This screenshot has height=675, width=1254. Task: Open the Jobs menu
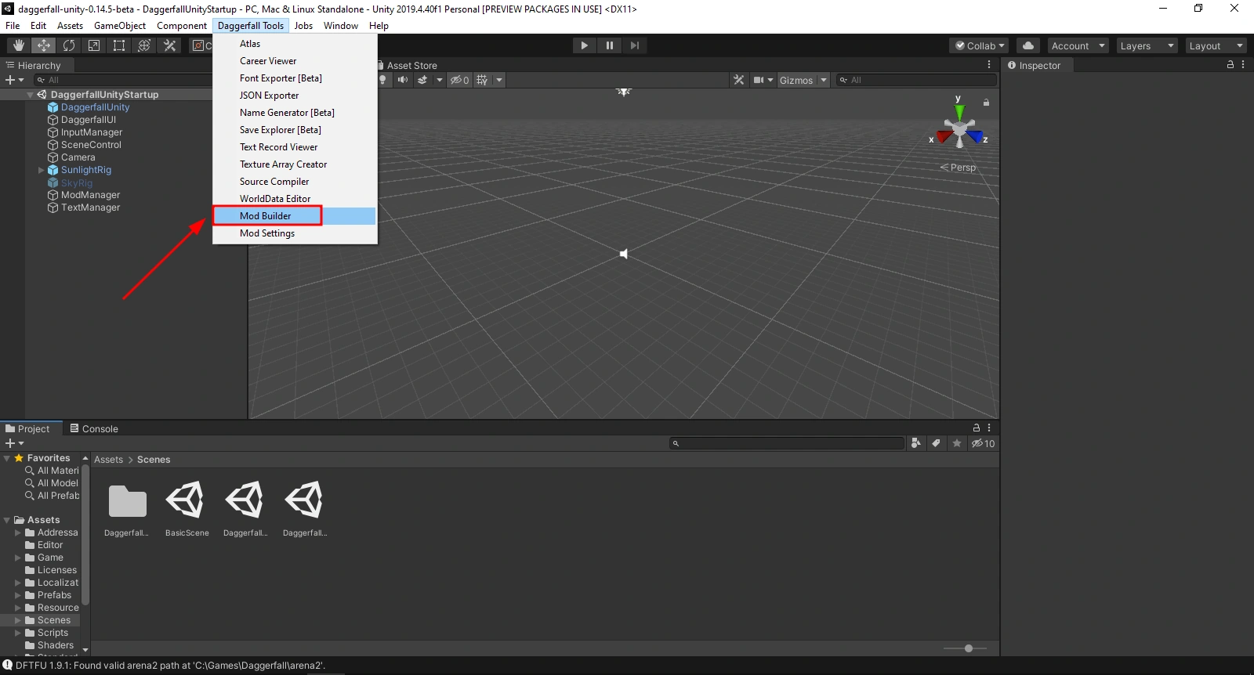(303, 26)
